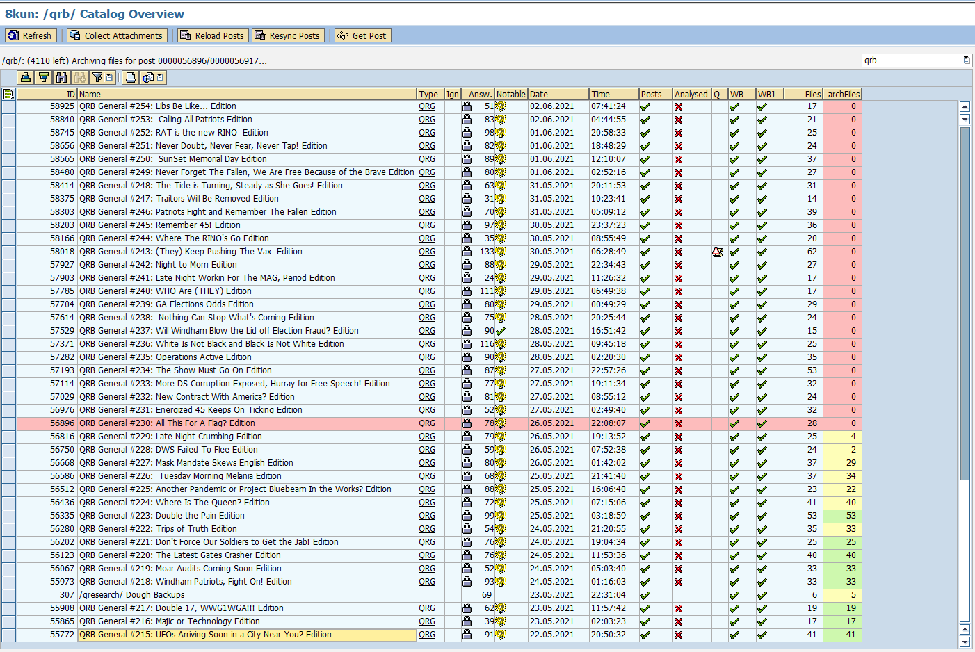The height and width of the screenshot is (652, 975).
Task: Click the top scroll-up arrow of the grid scrollbar
Action: (x=965, y=106)
